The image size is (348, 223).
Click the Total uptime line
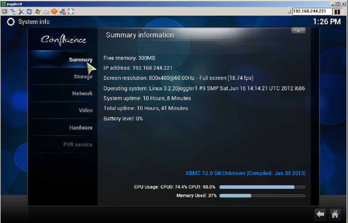146,108
